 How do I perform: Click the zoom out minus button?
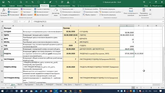(144, 88)
